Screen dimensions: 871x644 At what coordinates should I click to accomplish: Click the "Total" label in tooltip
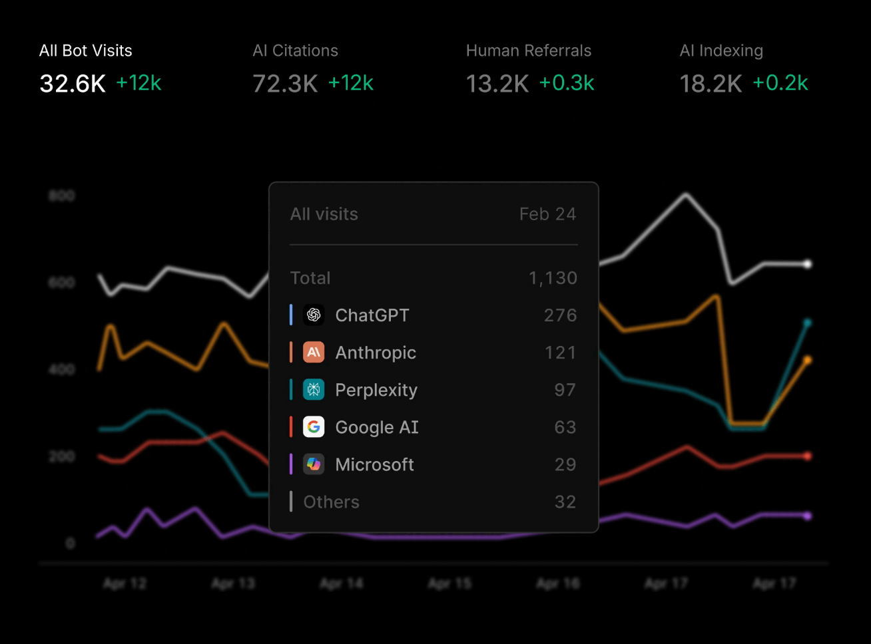310,278
